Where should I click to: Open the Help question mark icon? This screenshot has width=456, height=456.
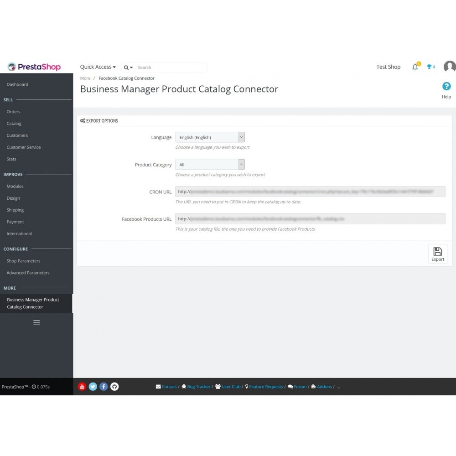click(x=446, y=86)
